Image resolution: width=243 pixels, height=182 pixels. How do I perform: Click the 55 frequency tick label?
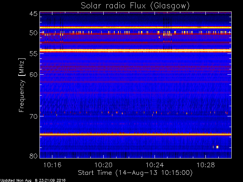click(33, 54)
